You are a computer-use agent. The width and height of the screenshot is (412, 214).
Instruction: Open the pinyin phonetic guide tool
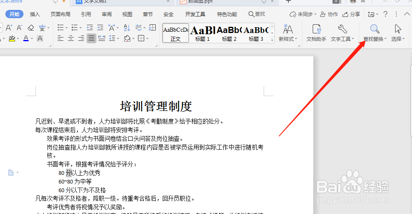point(42,27)
